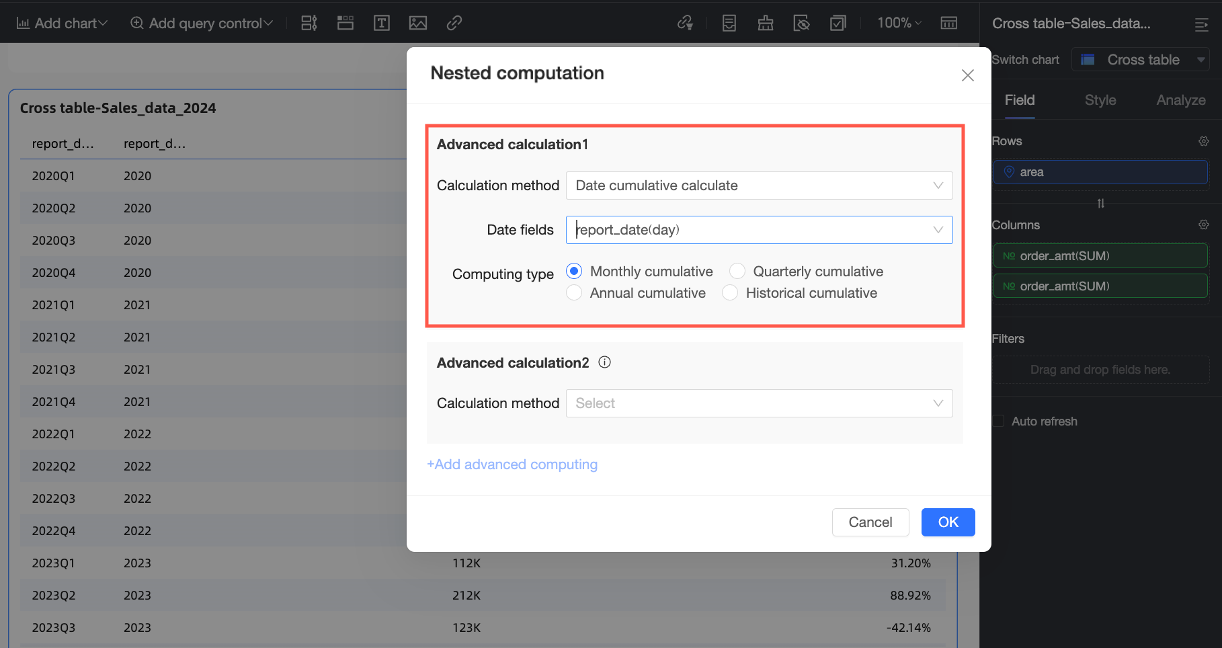Click the area location pin icon
Screen dimensions: 1222x648
1009,172
